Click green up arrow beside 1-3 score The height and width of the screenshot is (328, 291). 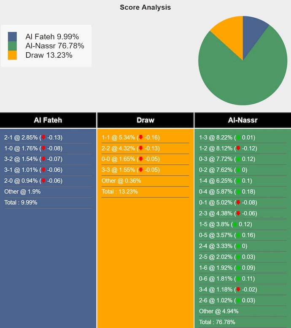tap(238, 137)
